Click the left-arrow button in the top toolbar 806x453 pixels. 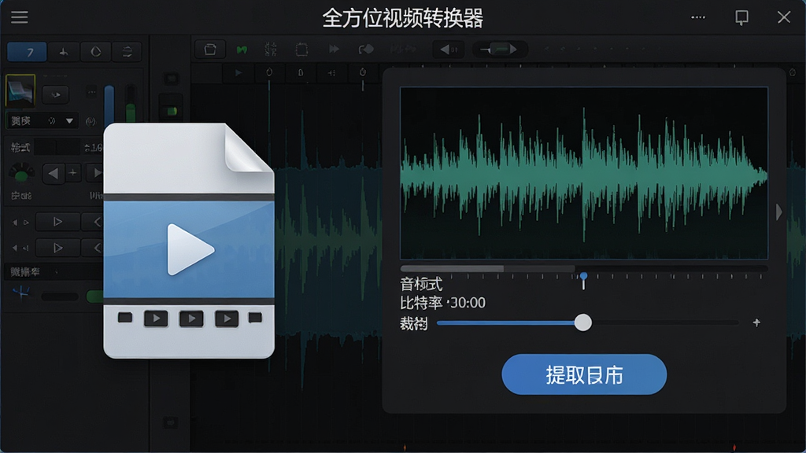449,50
